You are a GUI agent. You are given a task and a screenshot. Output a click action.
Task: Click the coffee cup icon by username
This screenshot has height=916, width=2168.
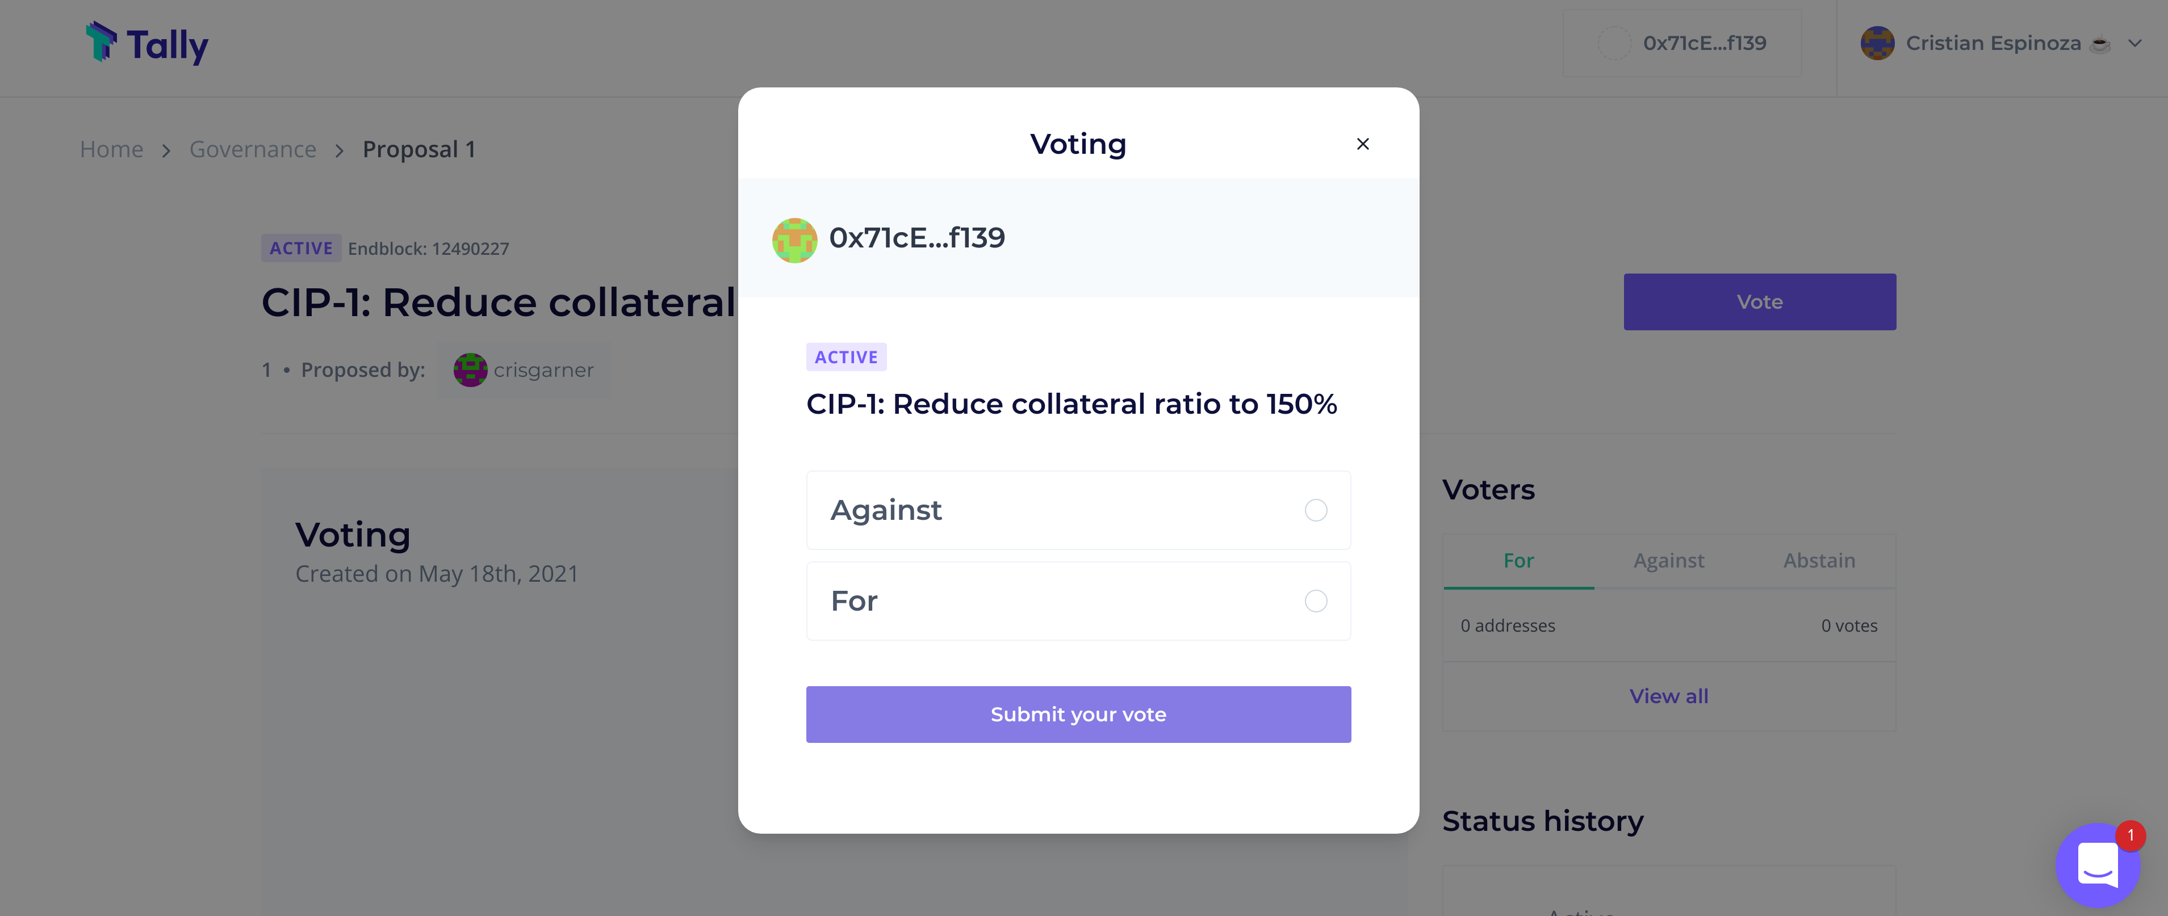(2100, 44)
